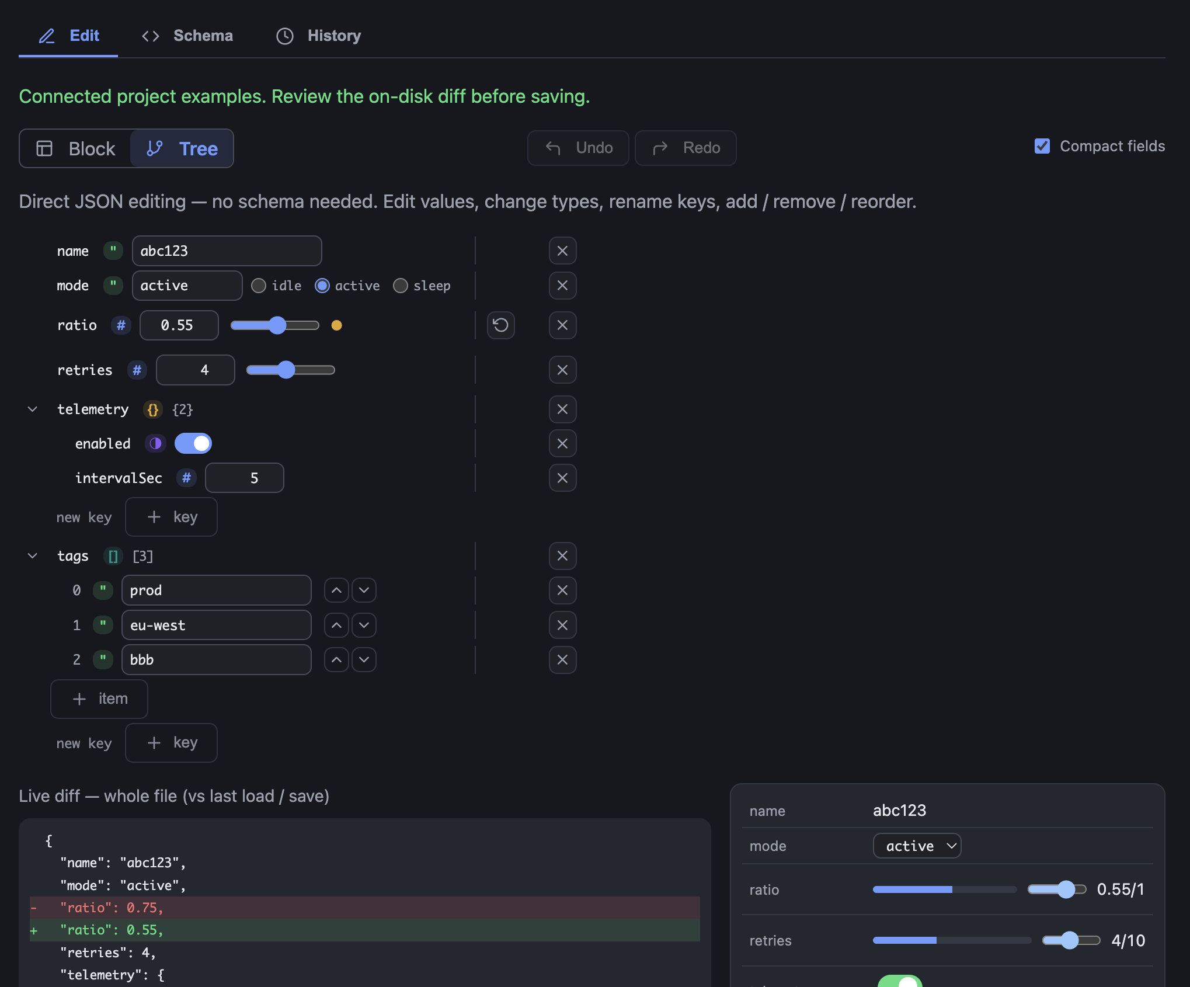Click the number type icon for intervalSec
1190x987 pixels.
click(186, 478)
